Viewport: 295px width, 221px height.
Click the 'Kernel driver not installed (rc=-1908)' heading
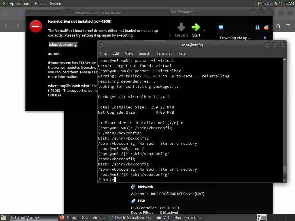[80, 21]
